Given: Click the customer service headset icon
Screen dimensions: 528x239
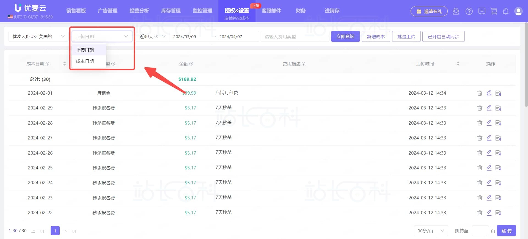Looking at the screenshot, I should (456, 11).
